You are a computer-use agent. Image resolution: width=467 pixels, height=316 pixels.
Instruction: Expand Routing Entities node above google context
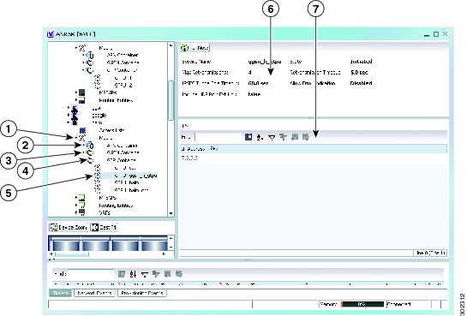(76, 100)
